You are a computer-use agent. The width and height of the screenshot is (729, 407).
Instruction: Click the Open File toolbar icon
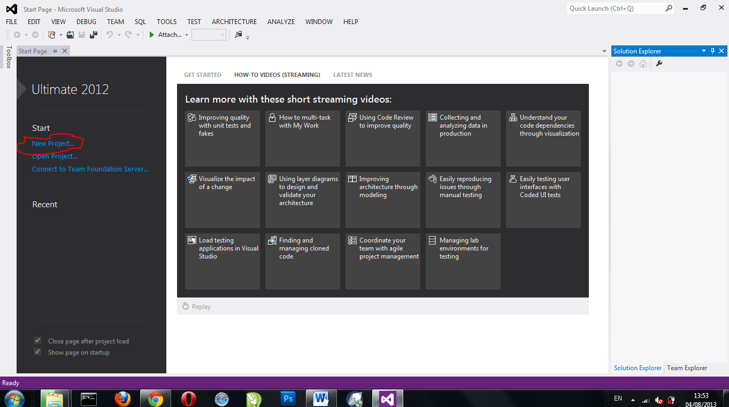coord(70,35)
